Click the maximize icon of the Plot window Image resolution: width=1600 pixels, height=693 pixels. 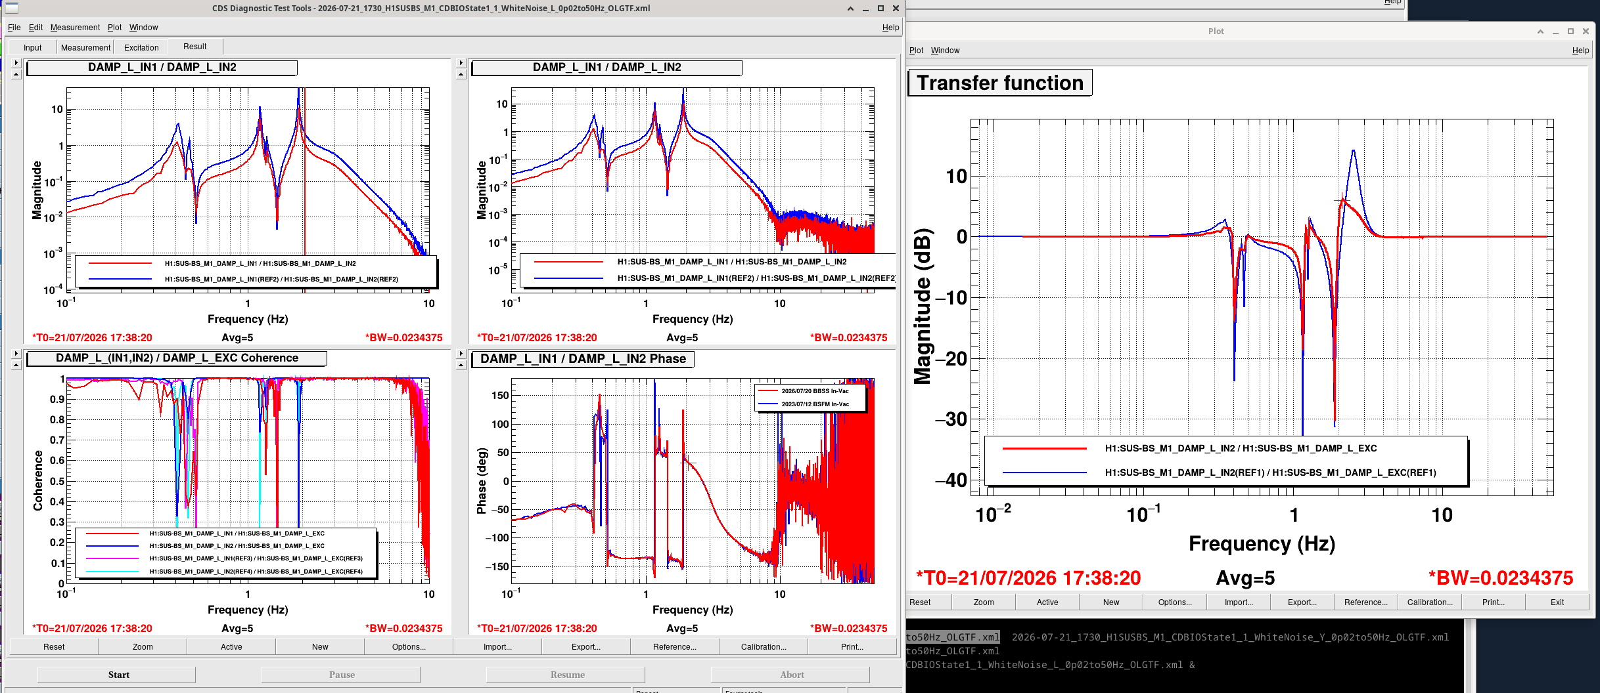pos(1570,31)
